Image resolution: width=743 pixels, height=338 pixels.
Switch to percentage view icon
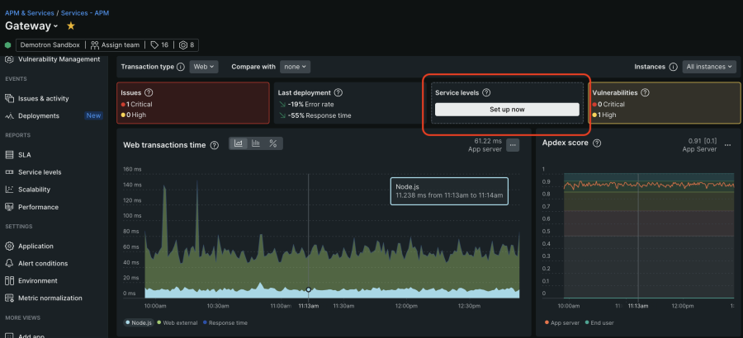click(272, 143)
